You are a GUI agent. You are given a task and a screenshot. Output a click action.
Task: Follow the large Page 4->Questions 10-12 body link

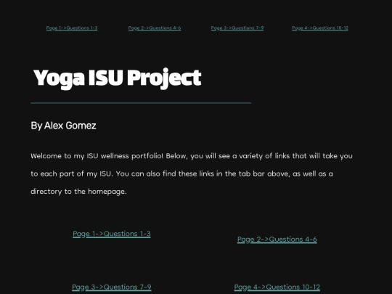(x=277, y=287)
